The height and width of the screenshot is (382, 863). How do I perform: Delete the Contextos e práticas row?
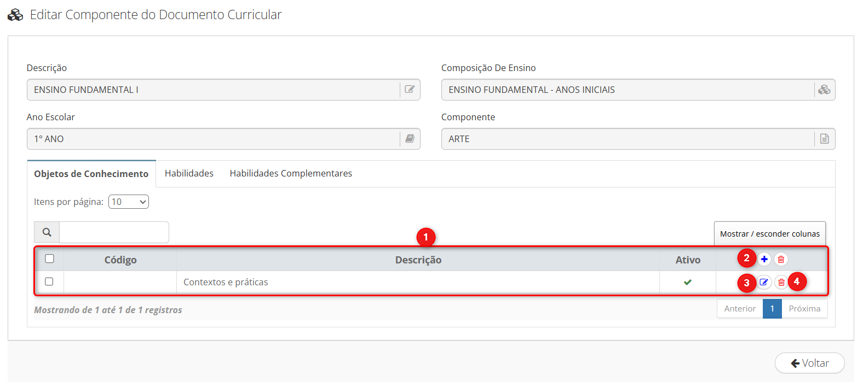coord(781,282)
